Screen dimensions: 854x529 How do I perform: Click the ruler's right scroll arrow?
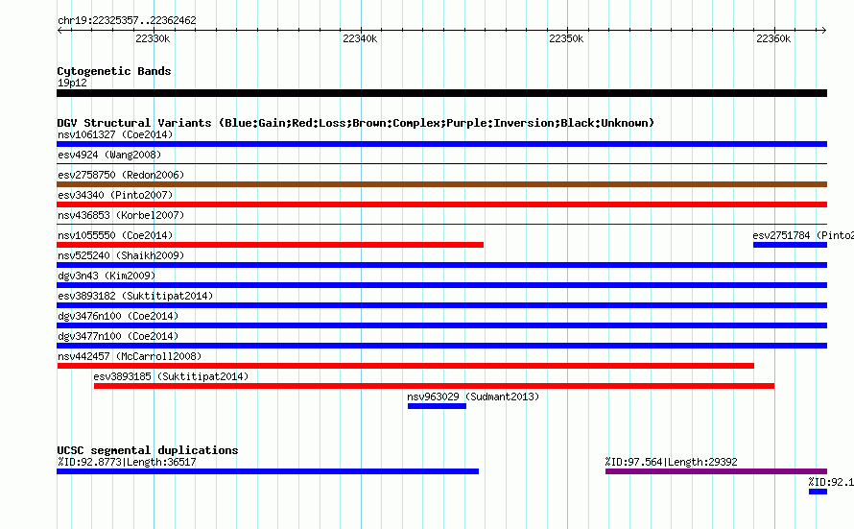coord(823,30)
